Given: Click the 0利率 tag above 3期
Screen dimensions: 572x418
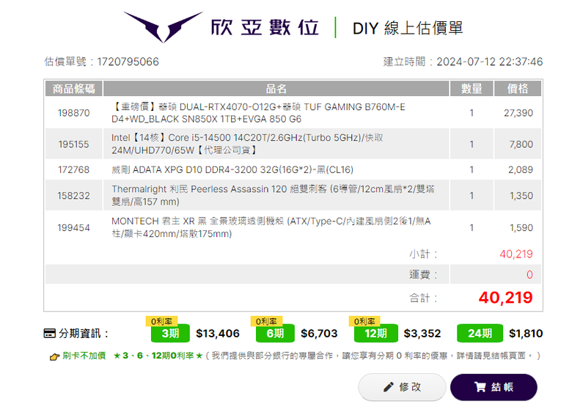Looking at the screenshot, I should click(x=161, y=321).
